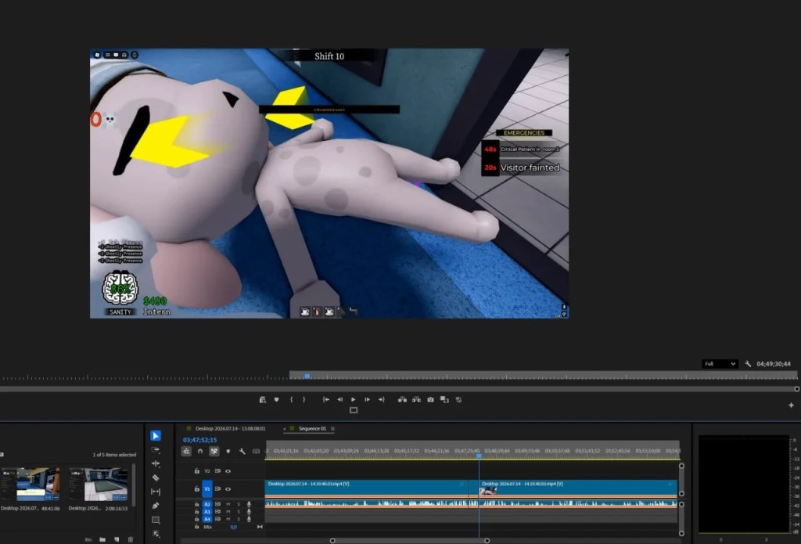801x544 pixels.
Task: Step forward one frame
Action: point(368,400)
